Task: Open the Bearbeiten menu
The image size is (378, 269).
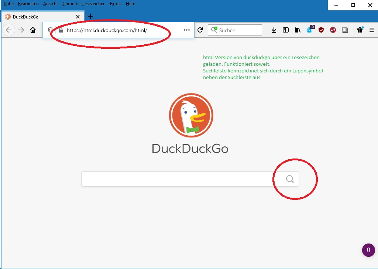Action: click(x=28, y=4)
